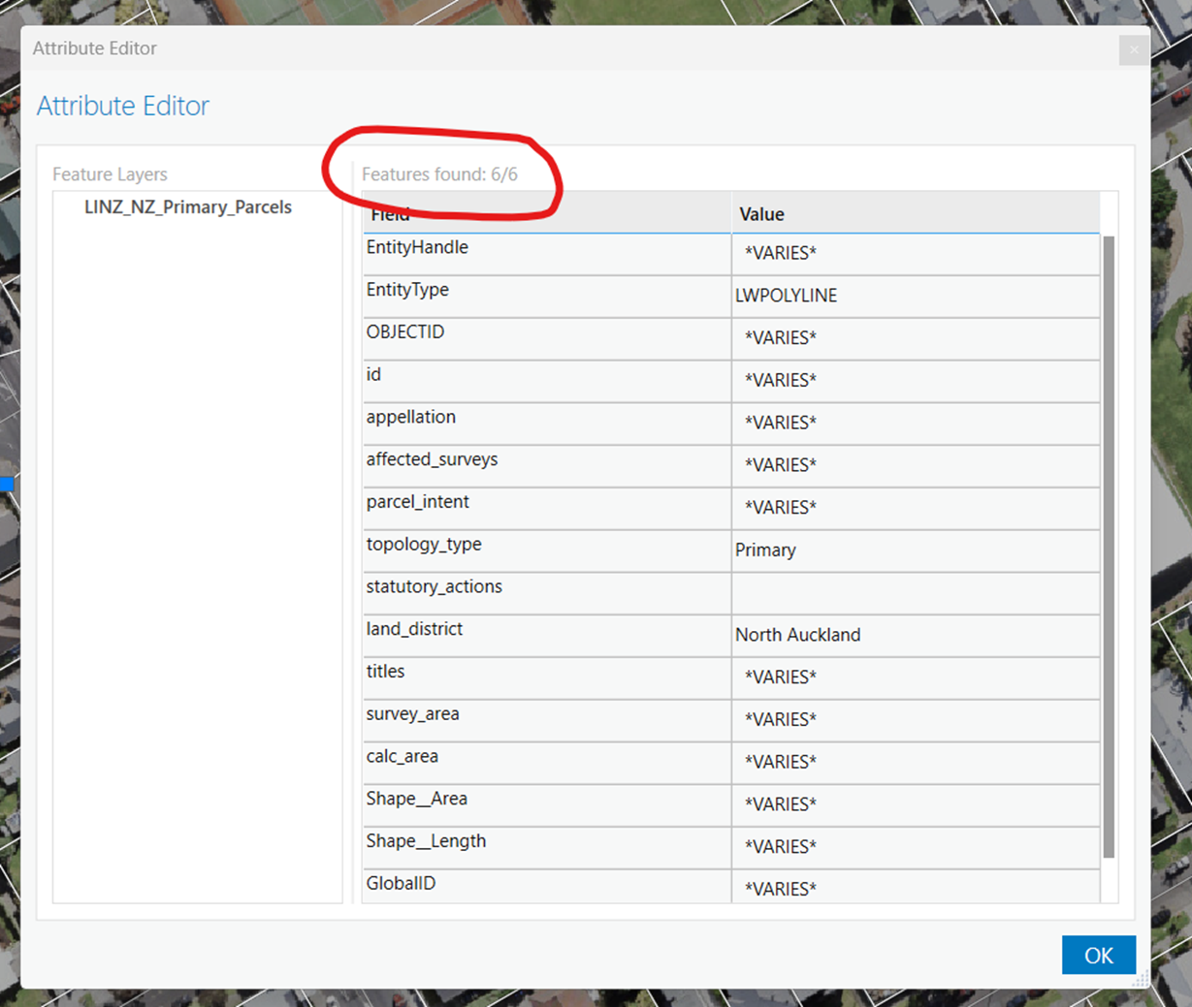1192x1007 pixels.
Task: Click the North Auckland land_district value
Action: coord(797,635)
